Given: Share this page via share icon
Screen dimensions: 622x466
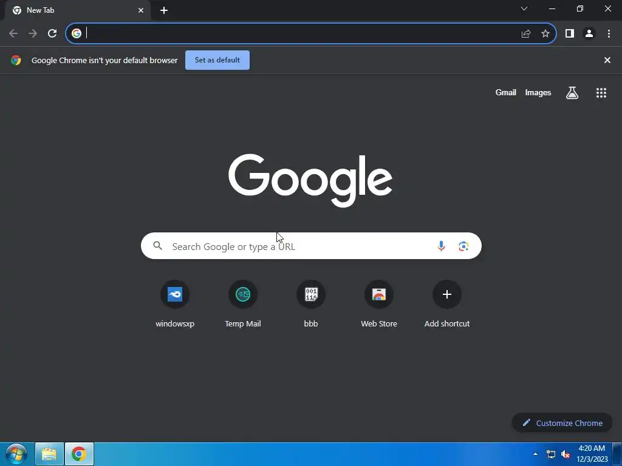Looking at the screenshot, I should [526, 34].
